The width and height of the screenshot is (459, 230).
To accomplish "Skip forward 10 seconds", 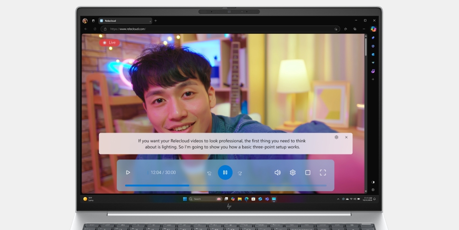I will click(240, 173).
